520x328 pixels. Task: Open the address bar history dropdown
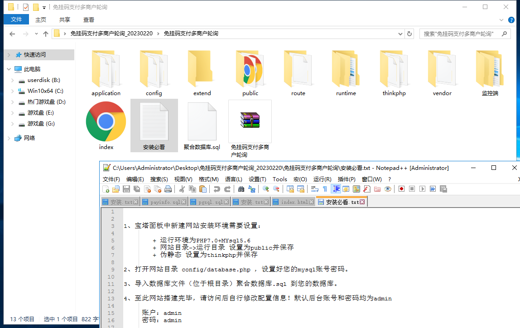(x=400, y=34)
